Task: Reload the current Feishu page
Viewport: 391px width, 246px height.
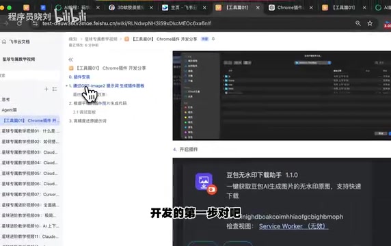Action: (19, 23)
